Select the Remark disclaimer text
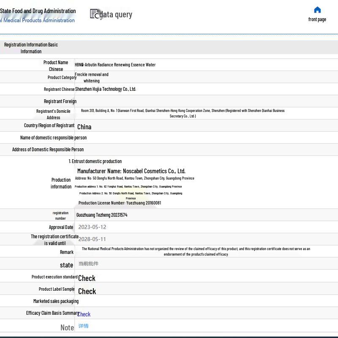Viewport: 338px width, 338px height. pos(196,251)
